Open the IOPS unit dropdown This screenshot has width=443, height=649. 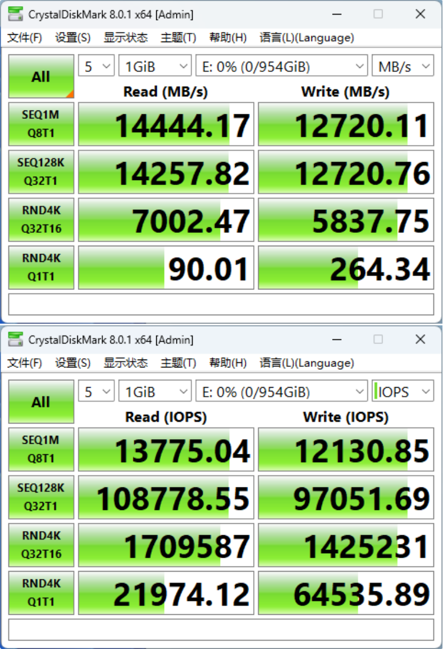[403, 392]
